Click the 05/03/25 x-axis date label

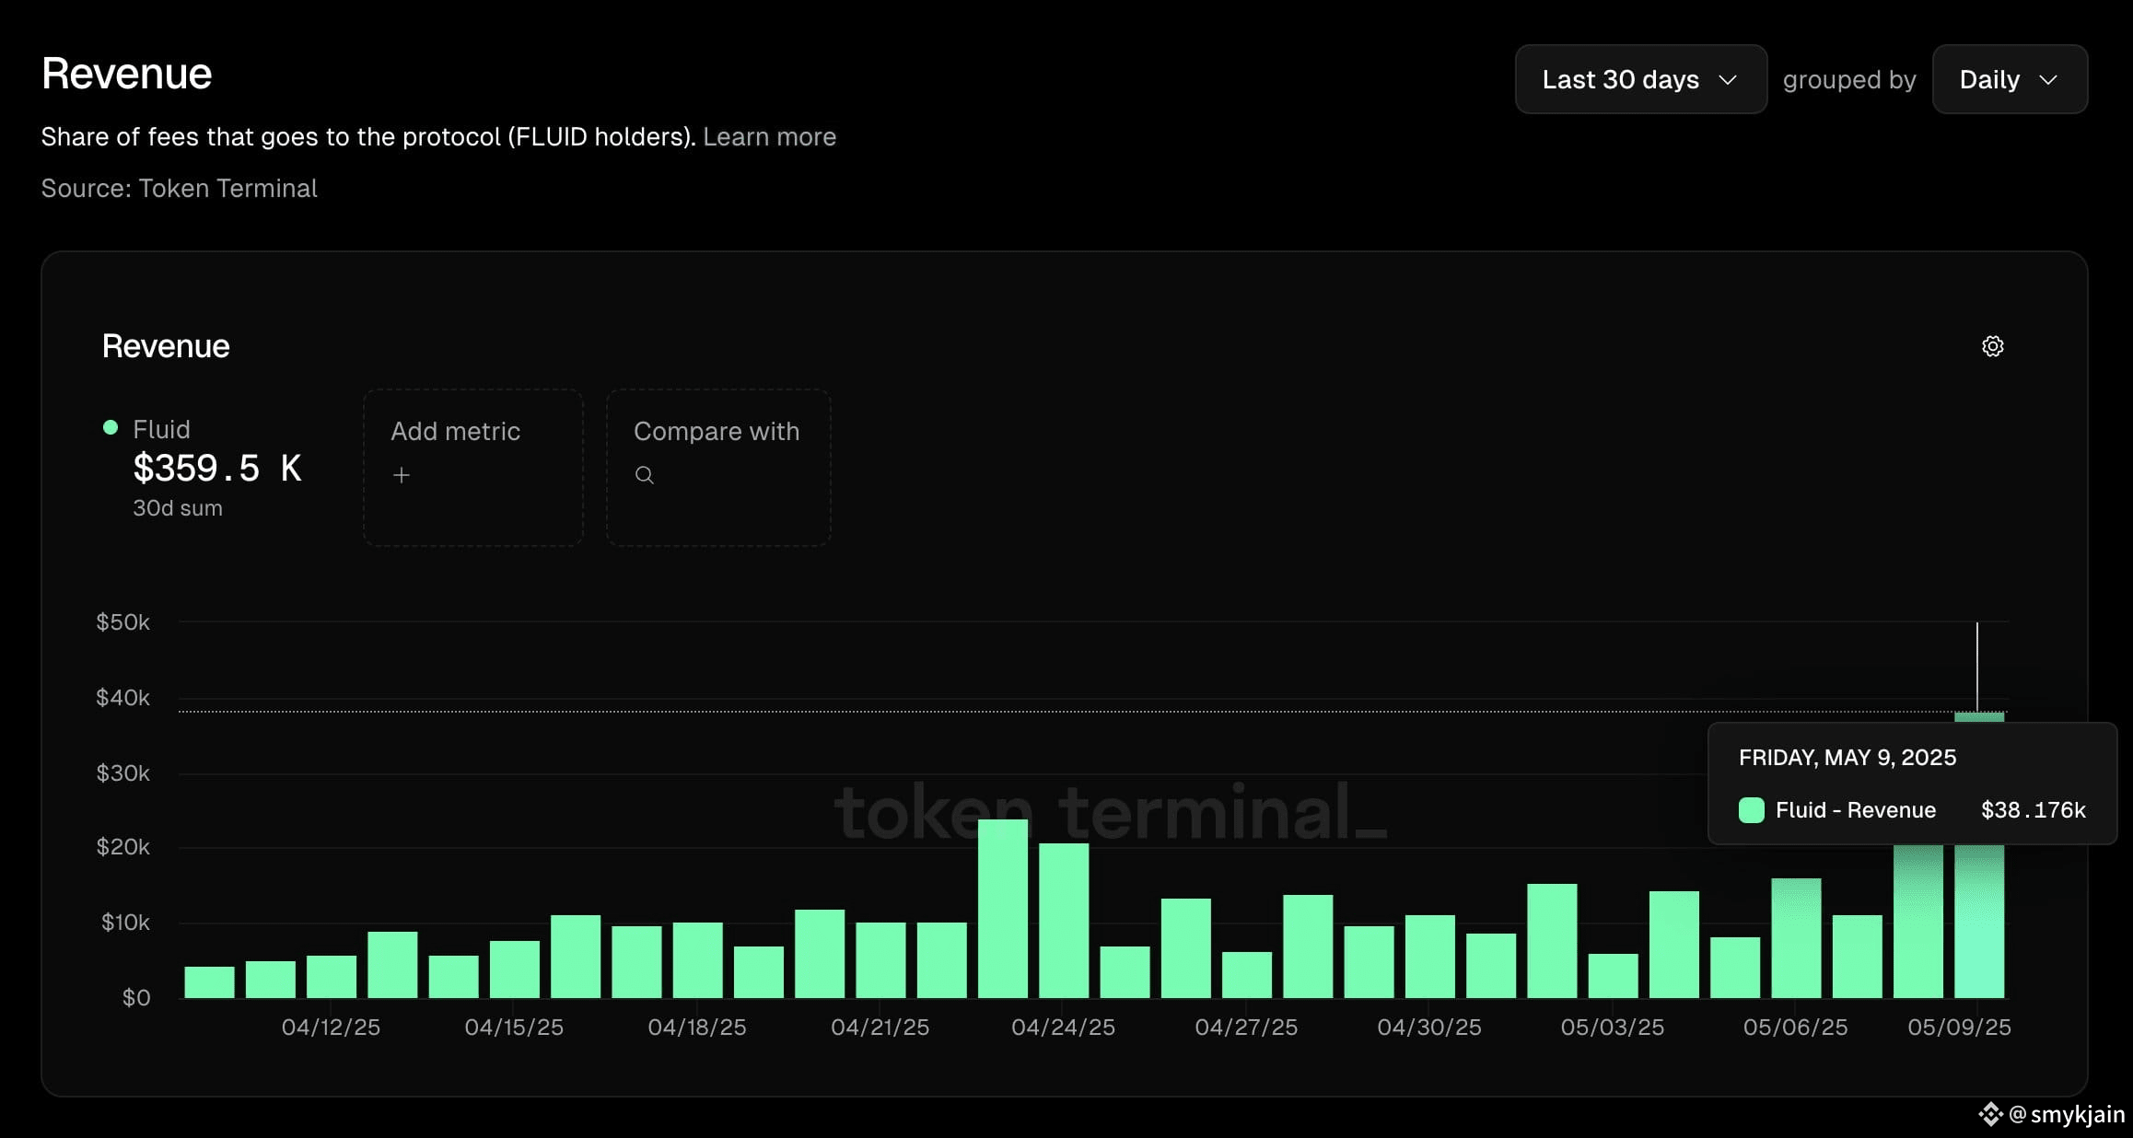pyautogui.click(x=1613, y=1028)
